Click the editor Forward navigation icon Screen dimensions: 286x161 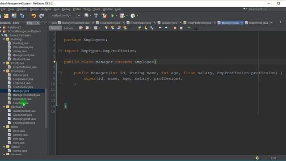96,28
